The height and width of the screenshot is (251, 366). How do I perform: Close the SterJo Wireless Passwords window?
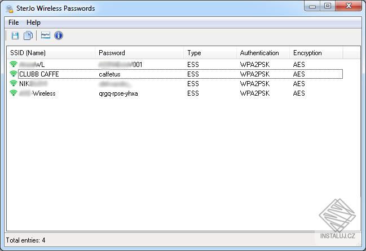pyautogui.click(x=349, y=6)
